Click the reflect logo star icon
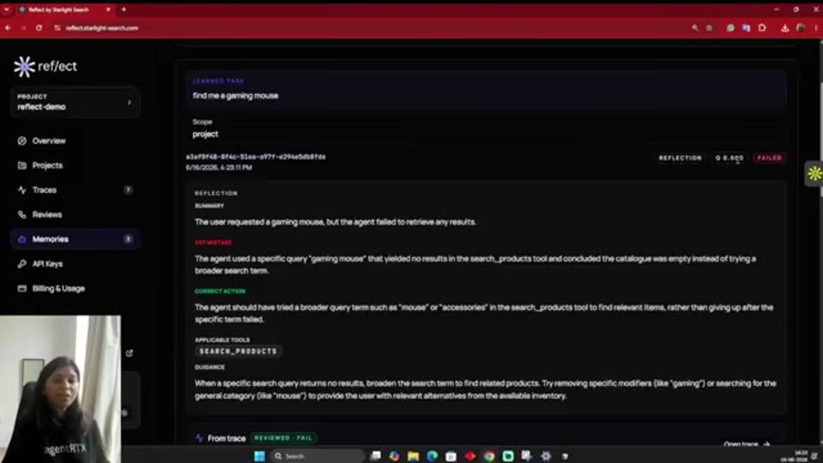The height and width of the screenshot is (463, 823). (24, 67)
